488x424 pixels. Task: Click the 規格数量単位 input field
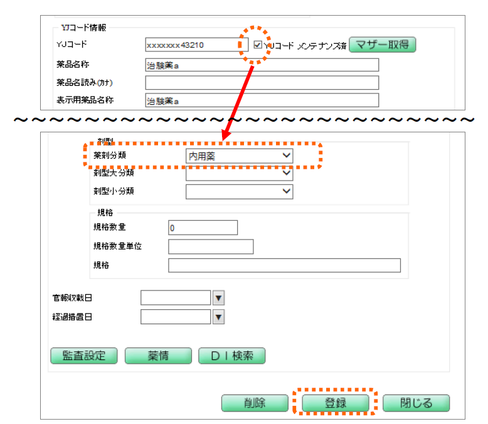(x=210, y=246)
